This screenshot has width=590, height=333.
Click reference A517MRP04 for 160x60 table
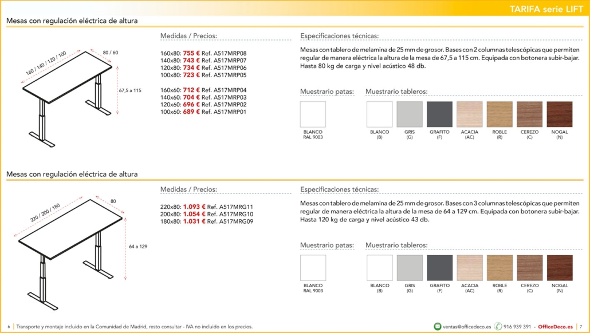point(225,90)
